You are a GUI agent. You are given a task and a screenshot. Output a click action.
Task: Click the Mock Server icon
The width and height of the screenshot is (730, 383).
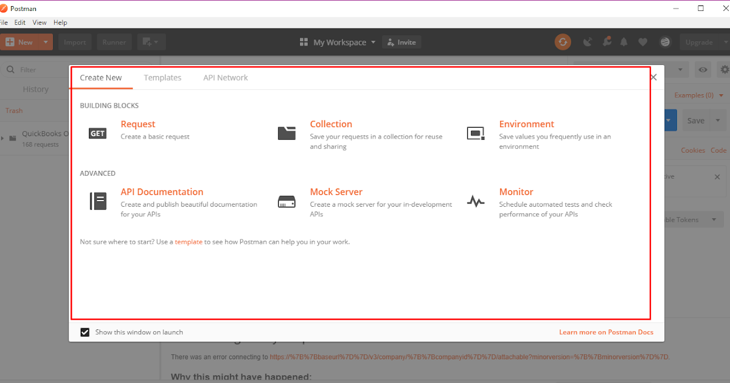click(x=287, y=201)
